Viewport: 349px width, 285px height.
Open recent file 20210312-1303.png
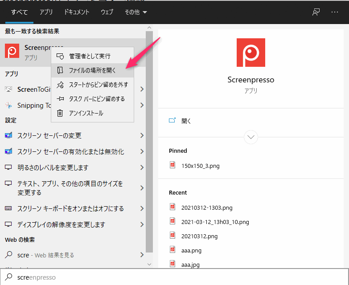tap(207, 208)
